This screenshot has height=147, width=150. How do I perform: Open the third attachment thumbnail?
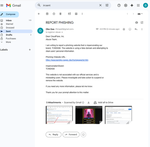(x=118, y=115)
